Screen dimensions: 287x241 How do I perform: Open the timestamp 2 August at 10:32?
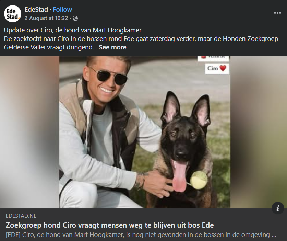tap(46, 18)
